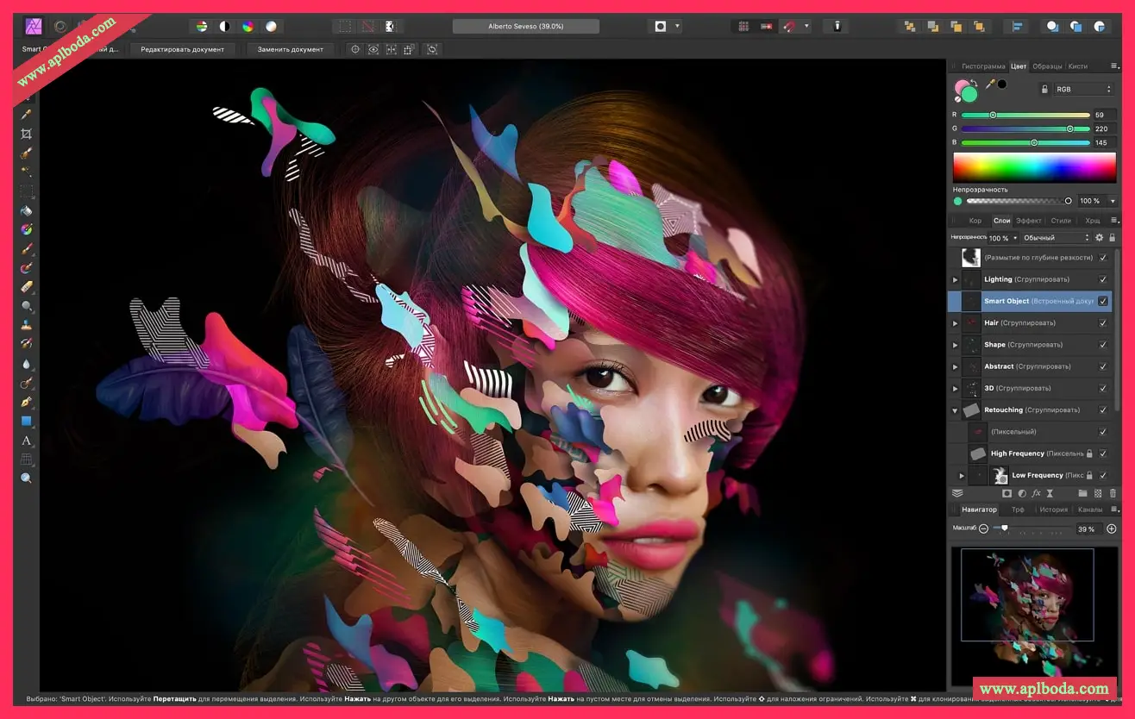This screenshot has width=1135, height=719.
Task: Click the Заменить документ button
Action: pos(290,49)
